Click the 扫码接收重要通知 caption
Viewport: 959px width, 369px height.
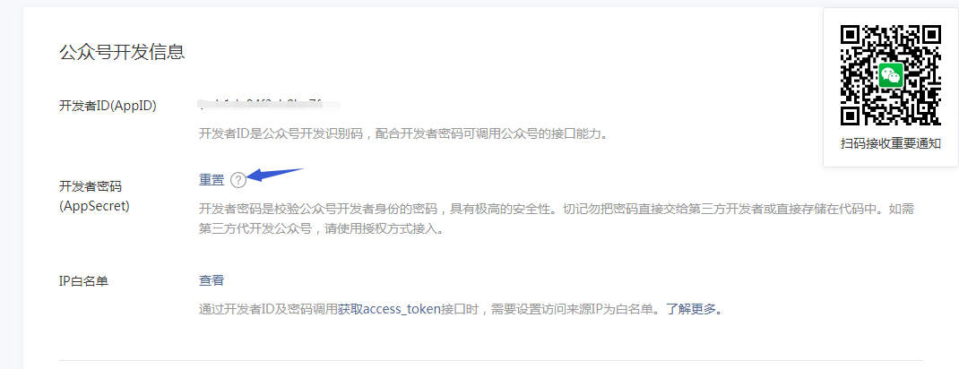pyautogui.click(x=891, y=143)
